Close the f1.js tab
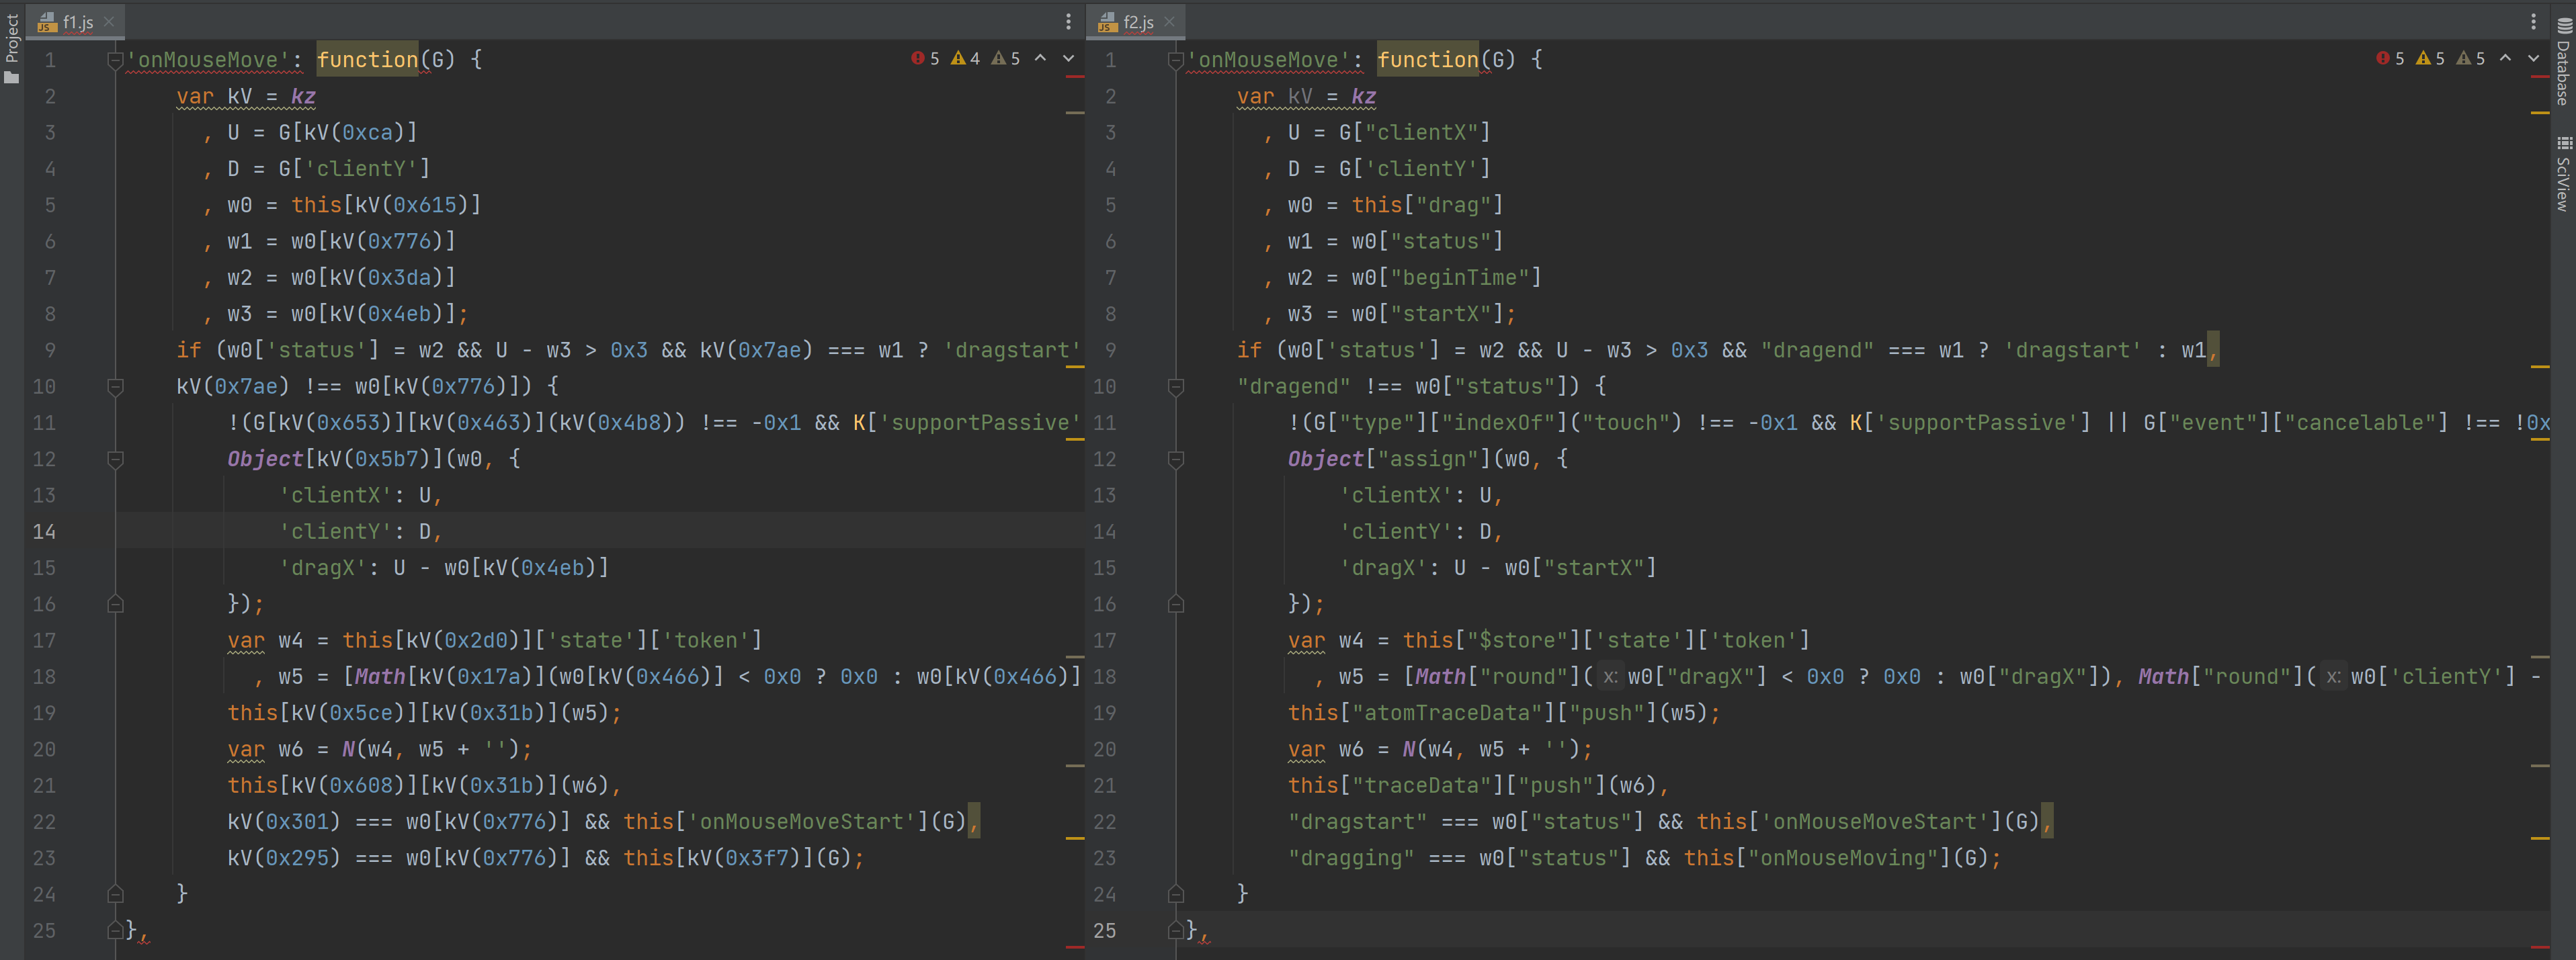Viewport: 2576px width, 960px height. point(109,21)
